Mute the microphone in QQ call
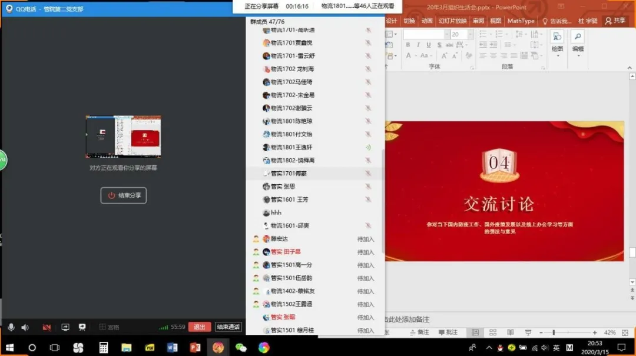 (x=11, y=327)
